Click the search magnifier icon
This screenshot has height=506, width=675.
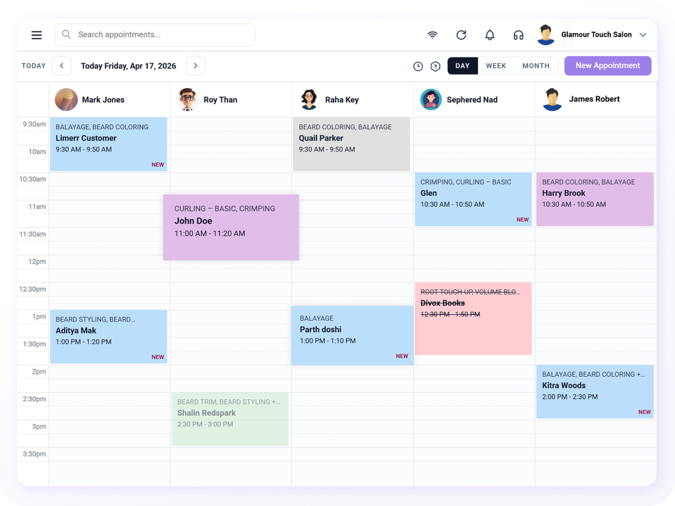(x=67, y=34)
